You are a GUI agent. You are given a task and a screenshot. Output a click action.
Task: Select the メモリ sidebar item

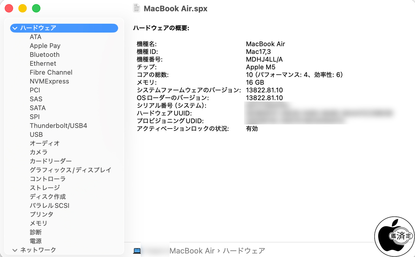tap(38, 223)
